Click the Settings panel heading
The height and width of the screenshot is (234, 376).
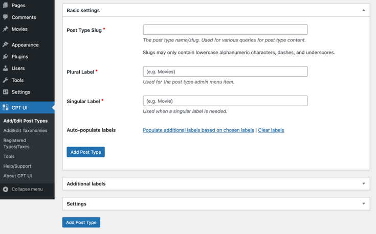77,204
